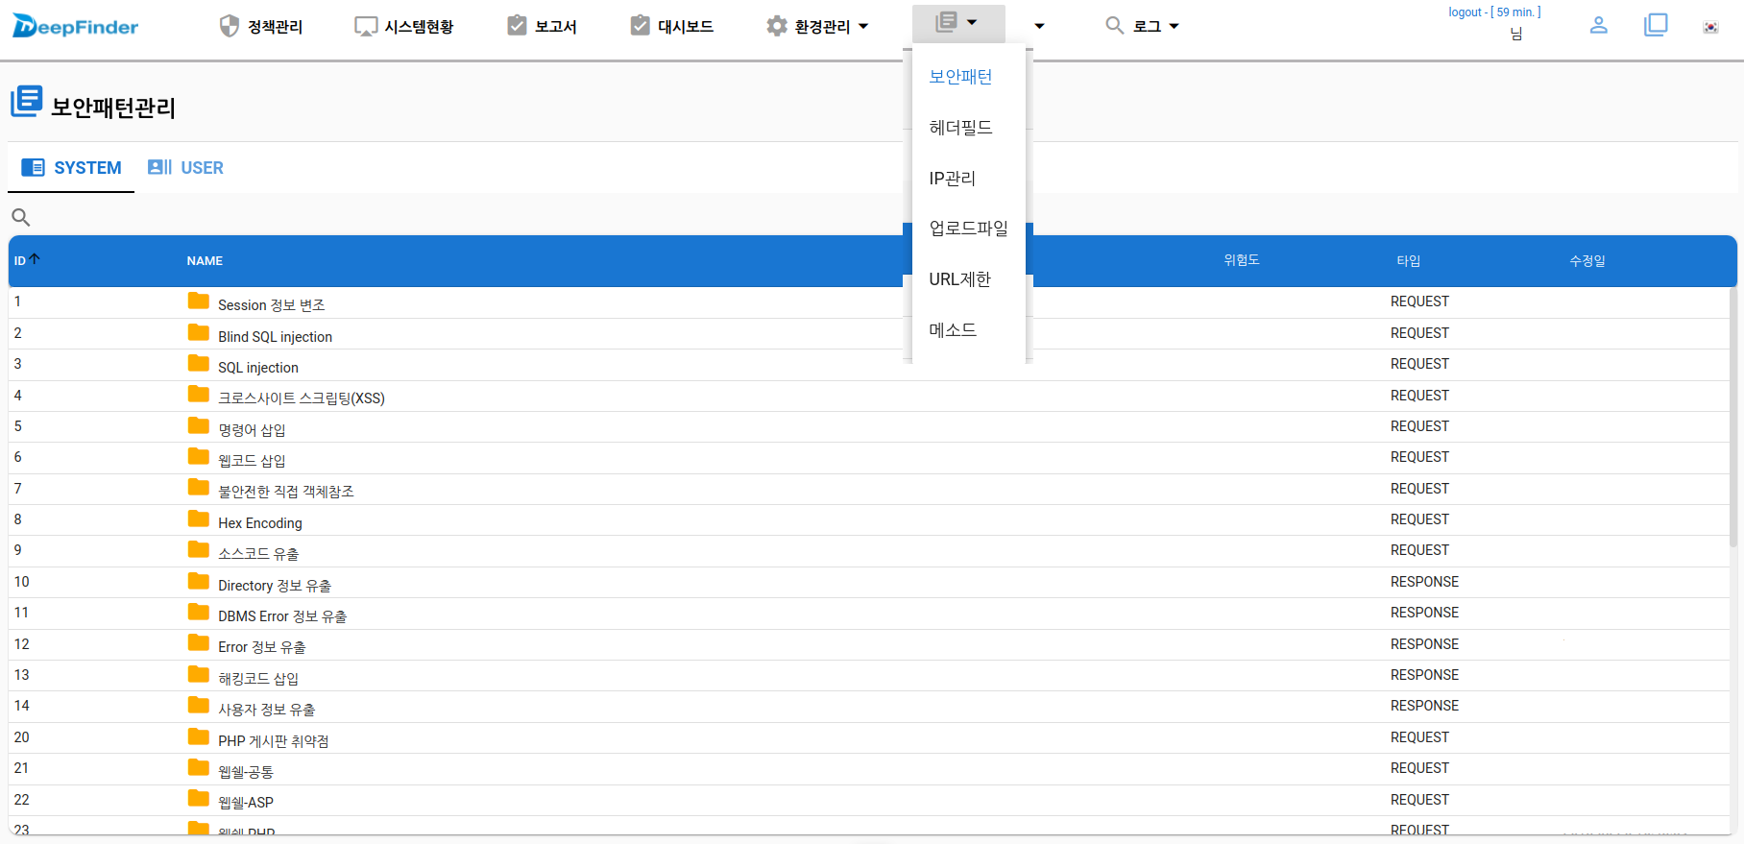Click the folder icon beside Hex Encoding
The image size is (1744, 844).
(x=199, y=519)
